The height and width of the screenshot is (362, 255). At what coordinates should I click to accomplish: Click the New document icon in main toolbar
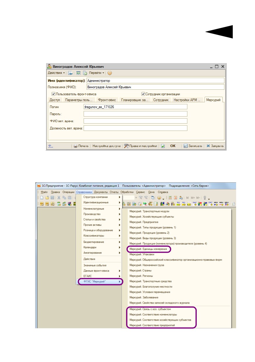(x=42, y=198)
